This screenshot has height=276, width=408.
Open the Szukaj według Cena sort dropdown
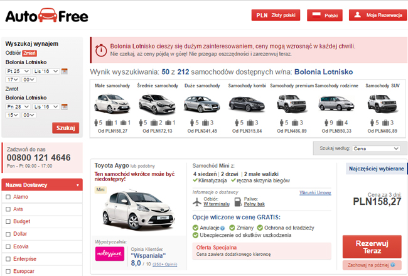coord(376,148)
